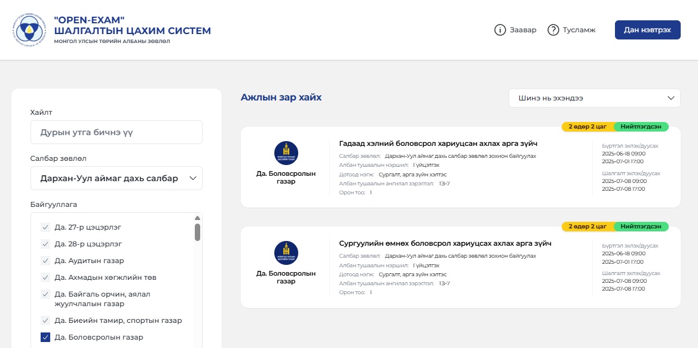The height and width of the screenshot is (348, 698).
Task: Open the Салбар зөвлөл dropdown
Action: click(x=116, y=178)
